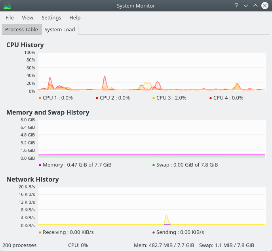Open the View menu
Image resolution: width=272 pixels, height=251 pixels.
28,17
